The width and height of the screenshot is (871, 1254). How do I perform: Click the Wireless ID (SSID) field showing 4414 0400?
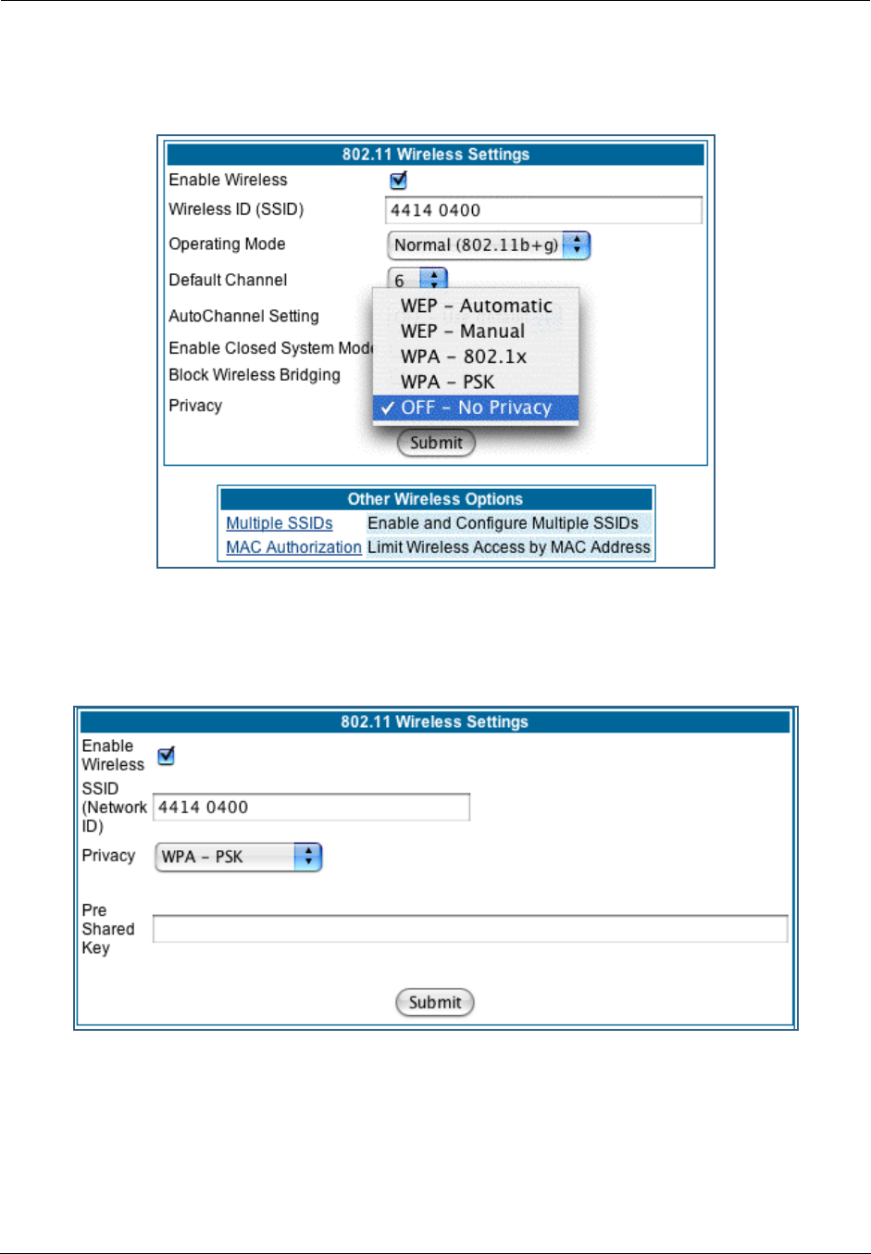(543, 210)
